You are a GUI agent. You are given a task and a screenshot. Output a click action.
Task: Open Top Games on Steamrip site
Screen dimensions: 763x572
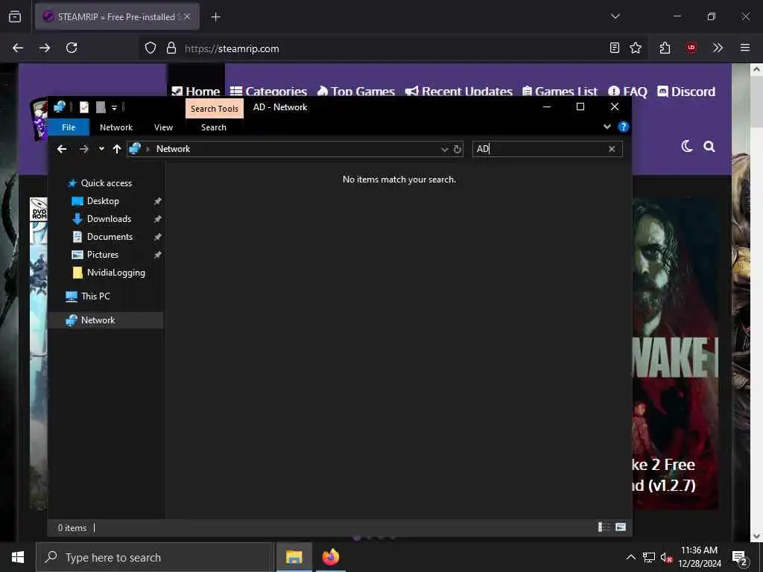355,91
